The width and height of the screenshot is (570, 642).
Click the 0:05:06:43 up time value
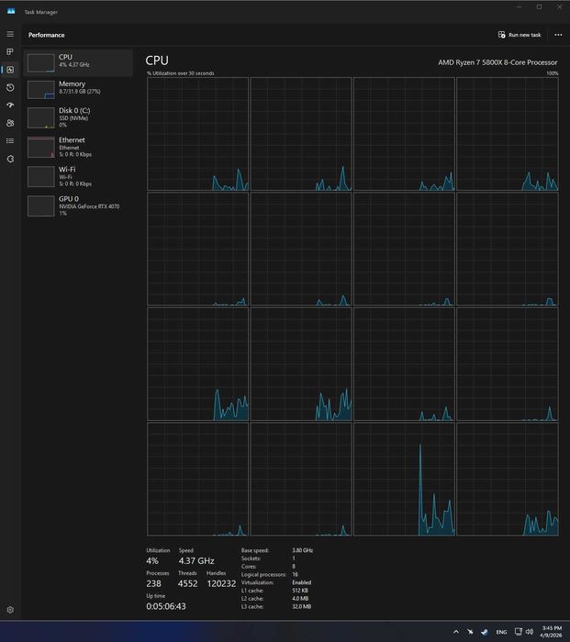166,606
